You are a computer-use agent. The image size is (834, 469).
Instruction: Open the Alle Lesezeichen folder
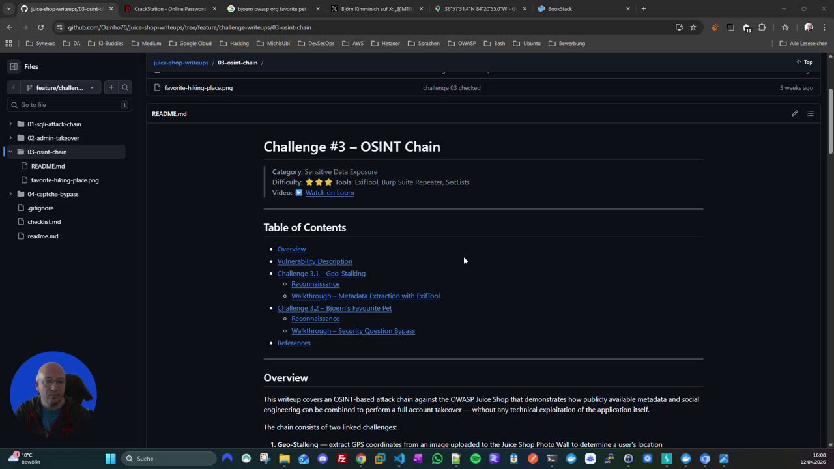point(803,43)
